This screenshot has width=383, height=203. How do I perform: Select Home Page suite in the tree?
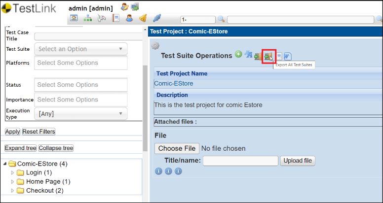point(42,181)
